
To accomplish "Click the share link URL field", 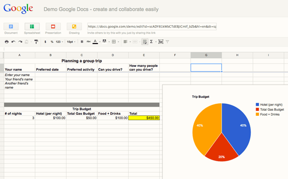I will pos(152,27).
